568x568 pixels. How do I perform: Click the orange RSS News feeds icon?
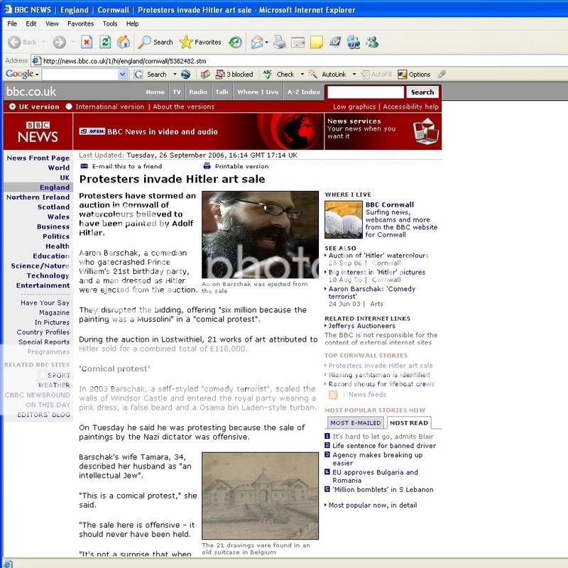click(333, 395)
